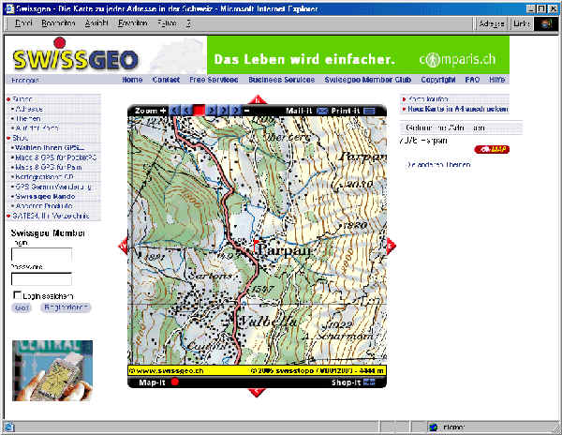Open the Extras menu
This screenshot has height=435, width=562.
(167, 23)
